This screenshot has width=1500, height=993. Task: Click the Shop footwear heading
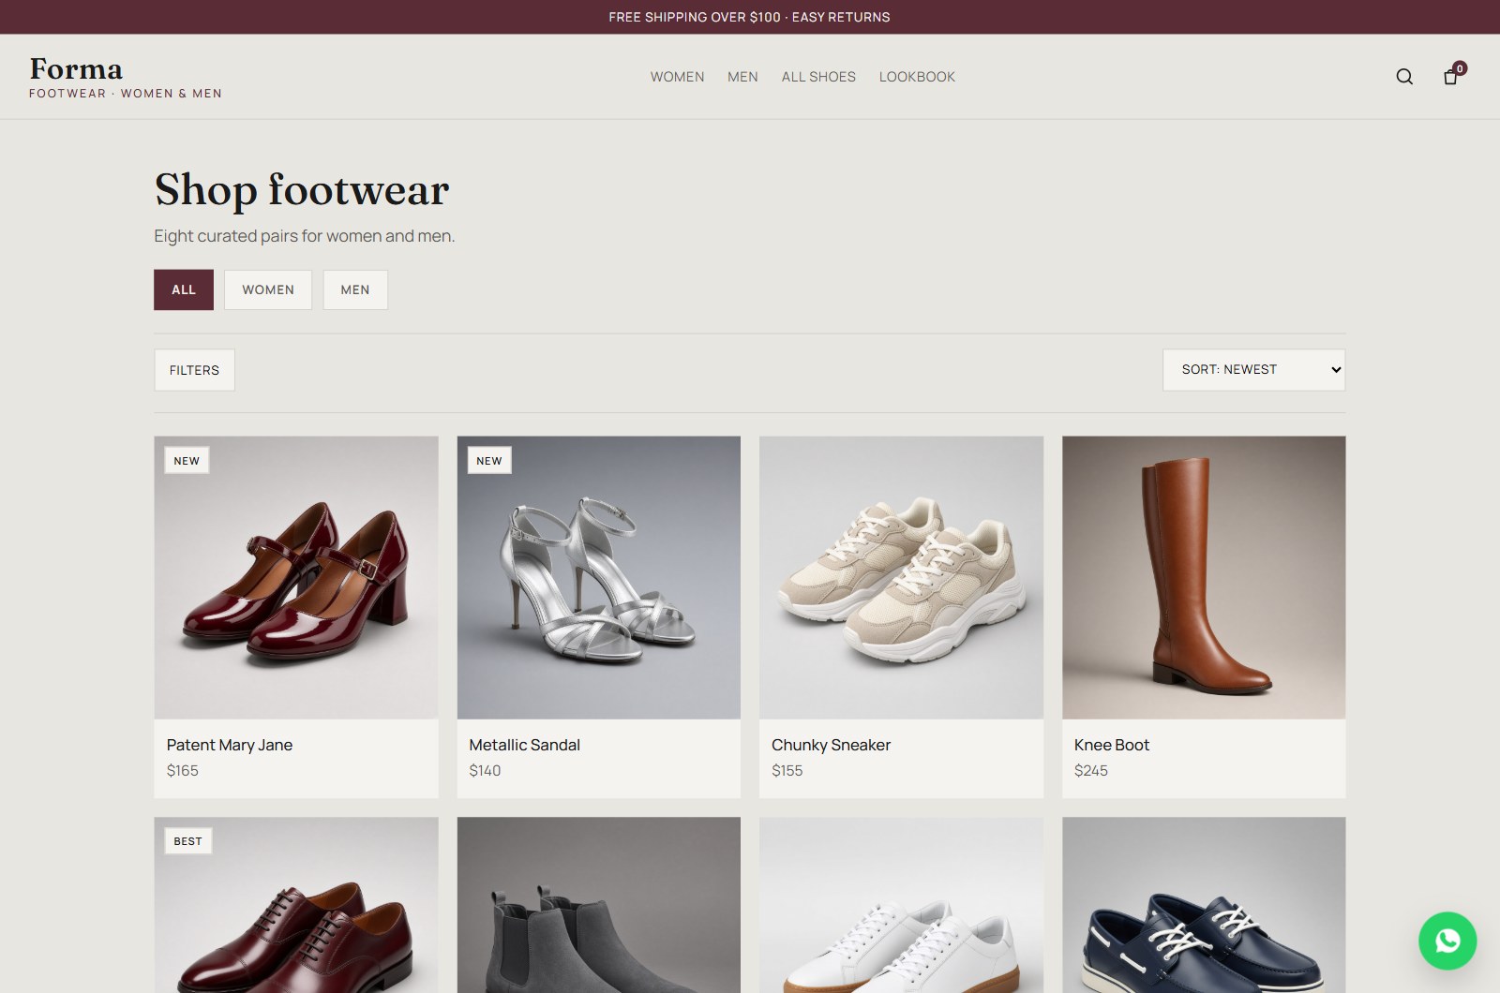tap(302, 190)
